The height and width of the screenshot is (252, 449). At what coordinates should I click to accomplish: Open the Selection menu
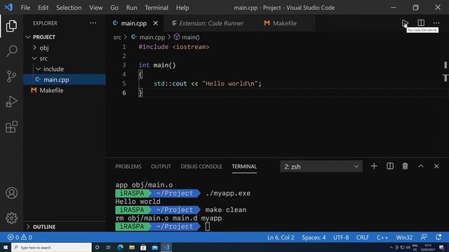coord(69,8)
